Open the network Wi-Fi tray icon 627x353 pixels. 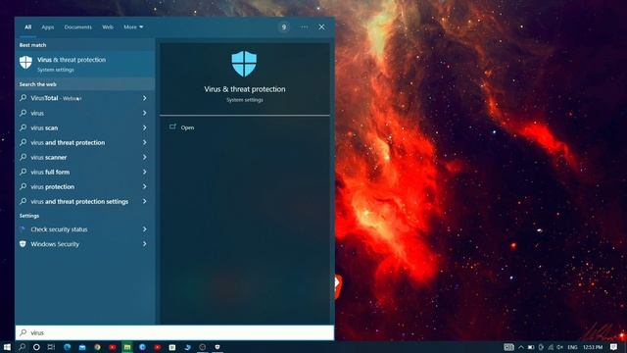tap(551, 347)
